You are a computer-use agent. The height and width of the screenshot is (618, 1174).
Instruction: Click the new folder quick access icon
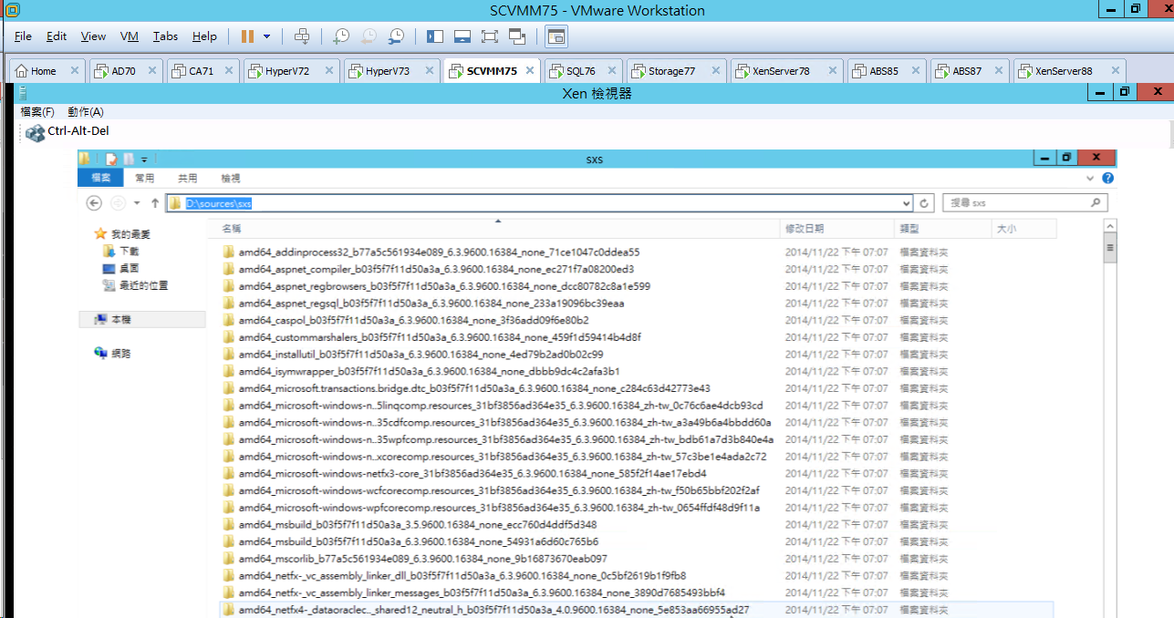click(129, 159)
